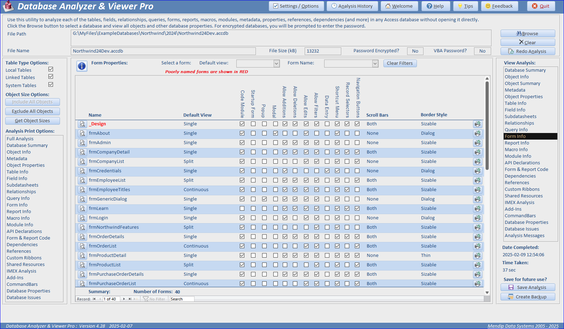This screenshot has height=329, width=564.
Task: Click the Exclude All Objects button
Action: coord(32,111)
